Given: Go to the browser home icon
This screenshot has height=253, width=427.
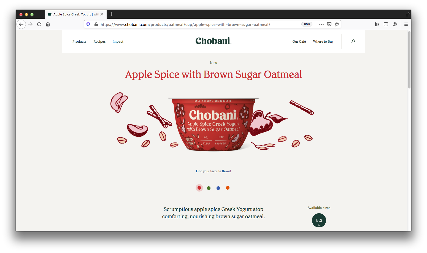Looking at the screenshot, I should pyautogui.click(x=48, y=24).
